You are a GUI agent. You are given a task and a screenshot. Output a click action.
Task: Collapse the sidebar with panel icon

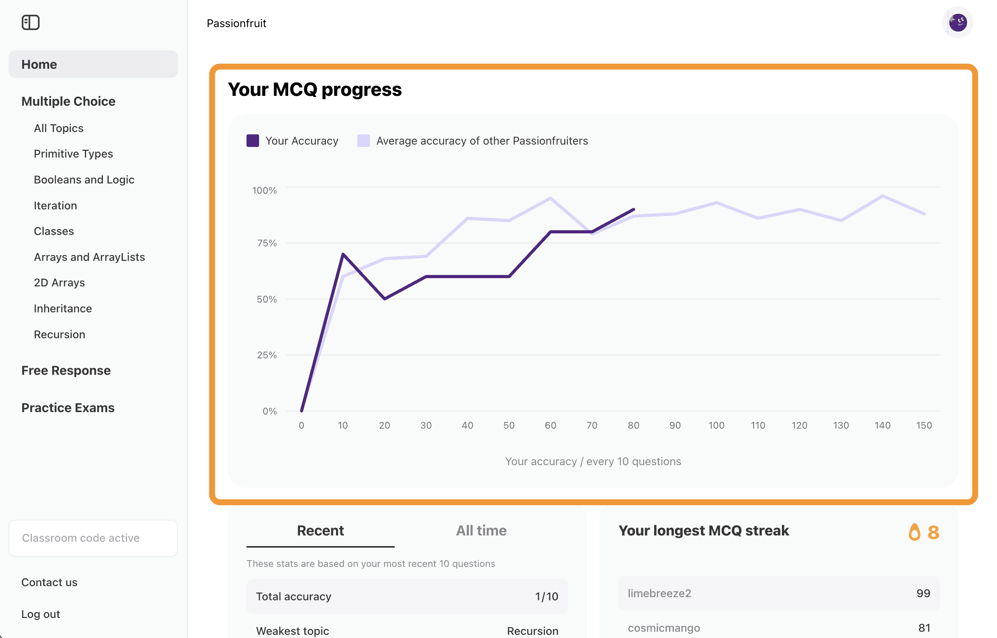30,22
